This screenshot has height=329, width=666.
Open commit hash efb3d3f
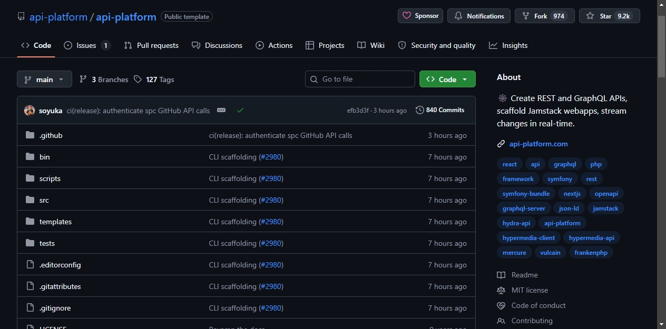point(358,111)
